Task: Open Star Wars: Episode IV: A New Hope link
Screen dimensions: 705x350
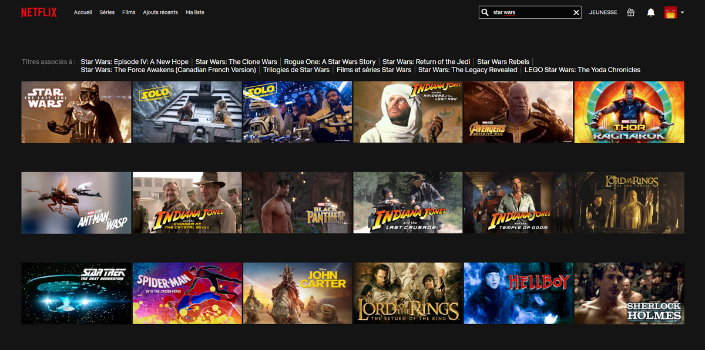Action: coord(135,62)
